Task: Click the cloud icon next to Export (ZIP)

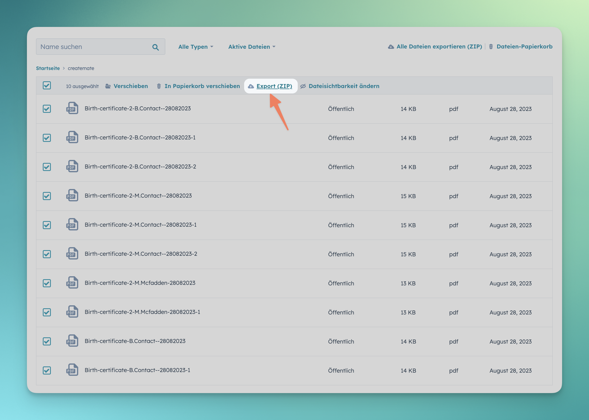Action: (251, 86)
